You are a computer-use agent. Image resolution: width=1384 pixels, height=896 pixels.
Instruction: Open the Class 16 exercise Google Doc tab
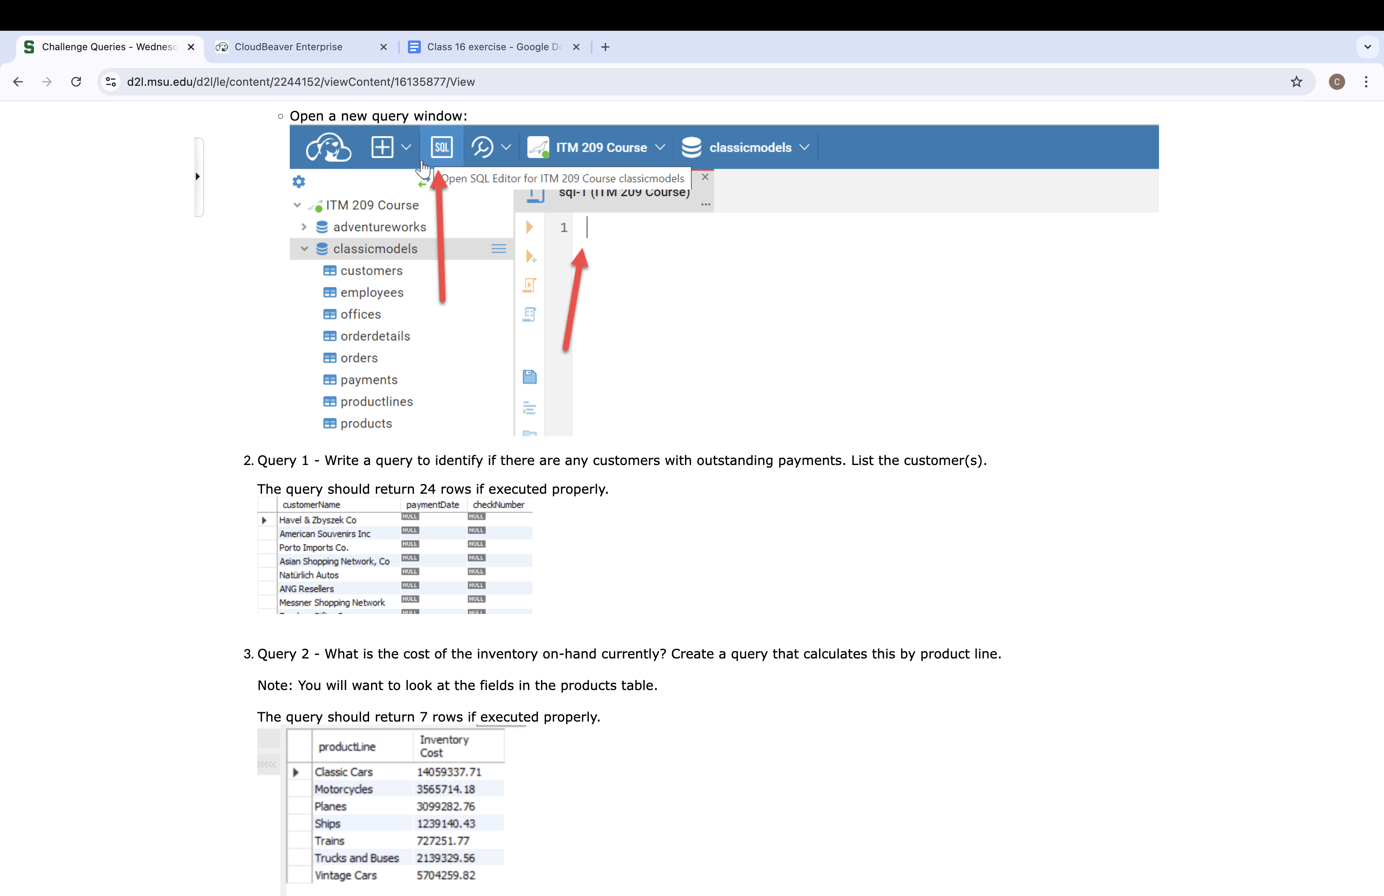(491, 47)
